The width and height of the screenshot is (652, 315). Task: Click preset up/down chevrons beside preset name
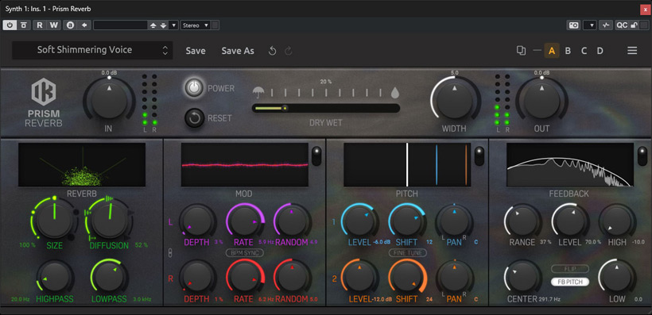tap(165, 50)
